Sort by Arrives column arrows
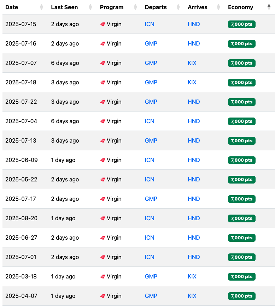The height and width of the screenshot is (306, 275). pyautogui.click(x=218, y=7)
